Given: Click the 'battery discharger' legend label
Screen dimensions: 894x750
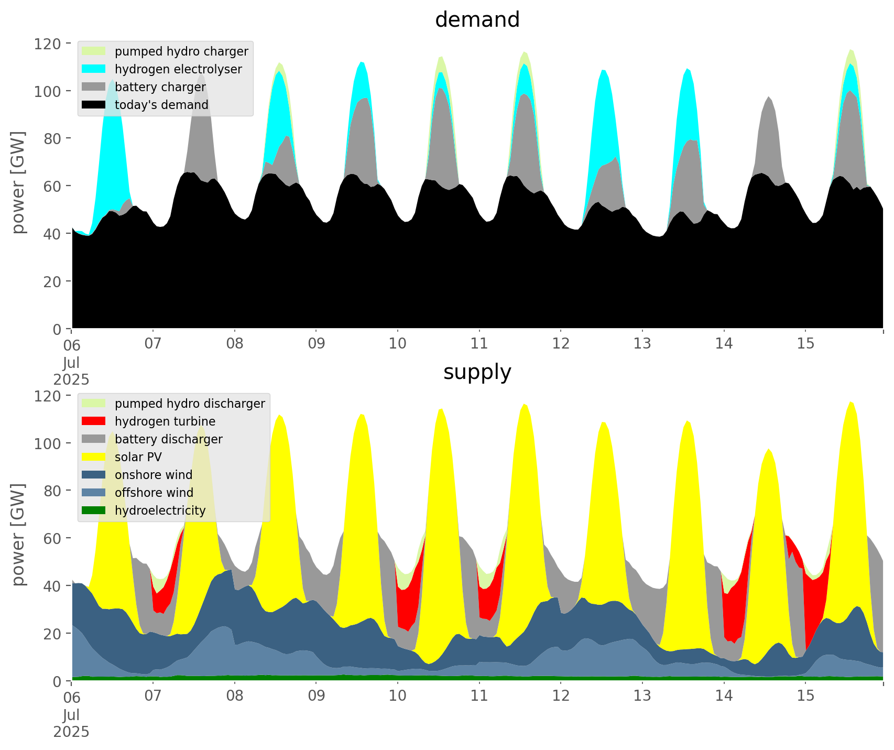Looking at the screenshot, I should pos(168,439).
